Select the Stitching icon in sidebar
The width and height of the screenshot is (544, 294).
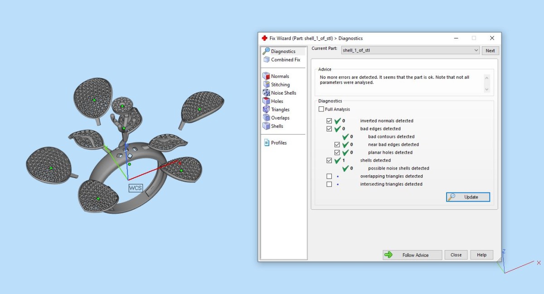tap(267, 85)
